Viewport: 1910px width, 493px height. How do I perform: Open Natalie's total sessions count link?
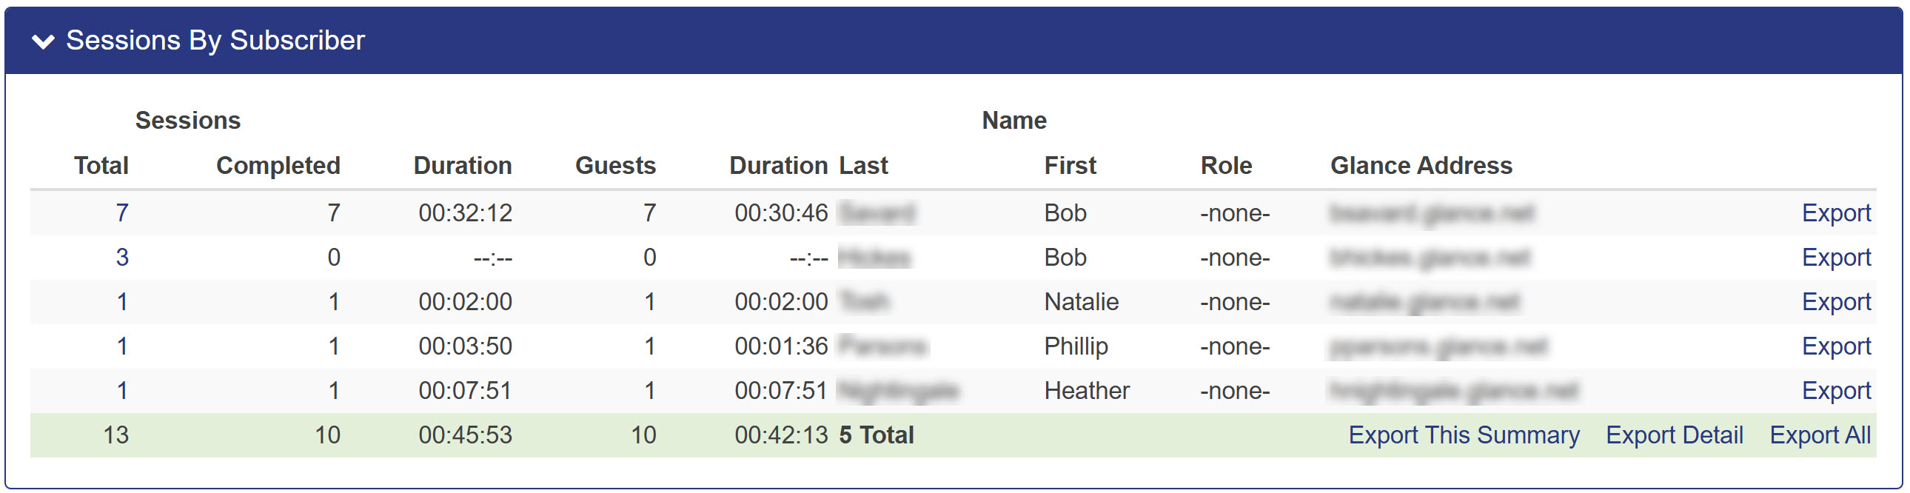[x=122, y=302]
